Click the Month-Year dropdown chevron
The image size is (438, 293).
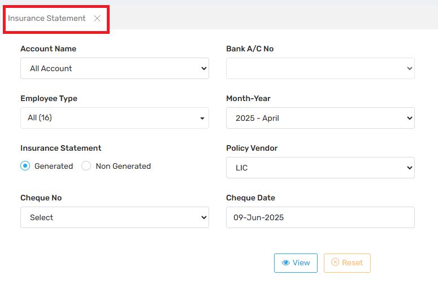409,118
